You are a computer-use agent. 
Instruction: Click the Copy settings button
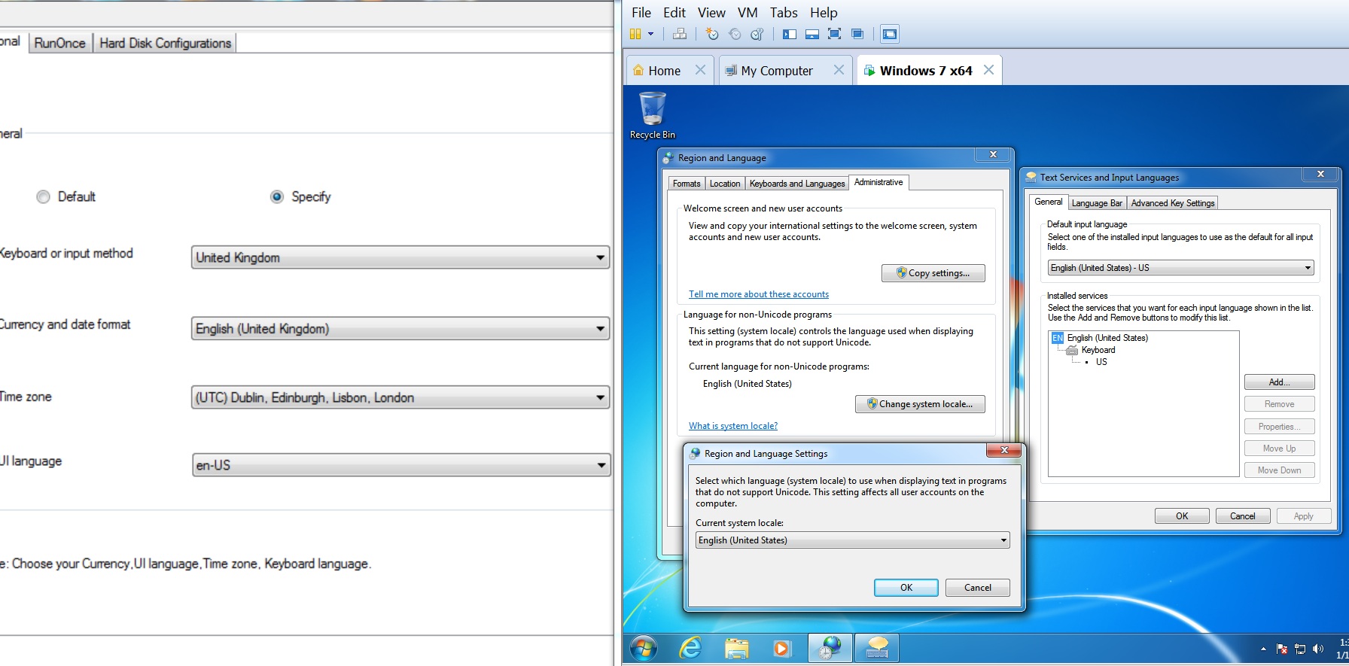(933, 273)
